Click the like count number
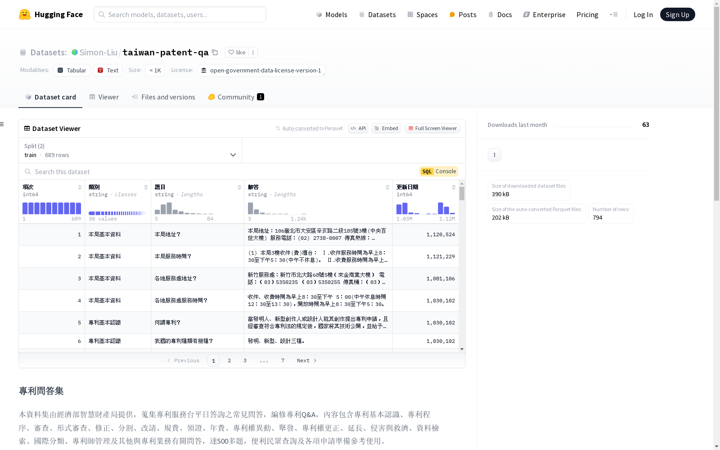Viewport: 720px width, 450px height. pos(253,52)
